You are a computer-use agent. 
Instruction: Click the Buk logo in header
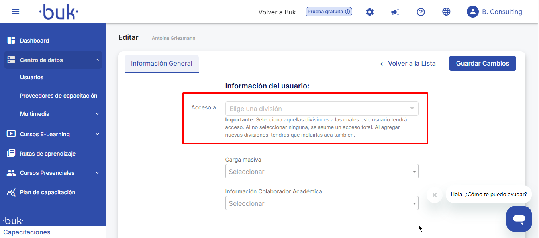59,12
